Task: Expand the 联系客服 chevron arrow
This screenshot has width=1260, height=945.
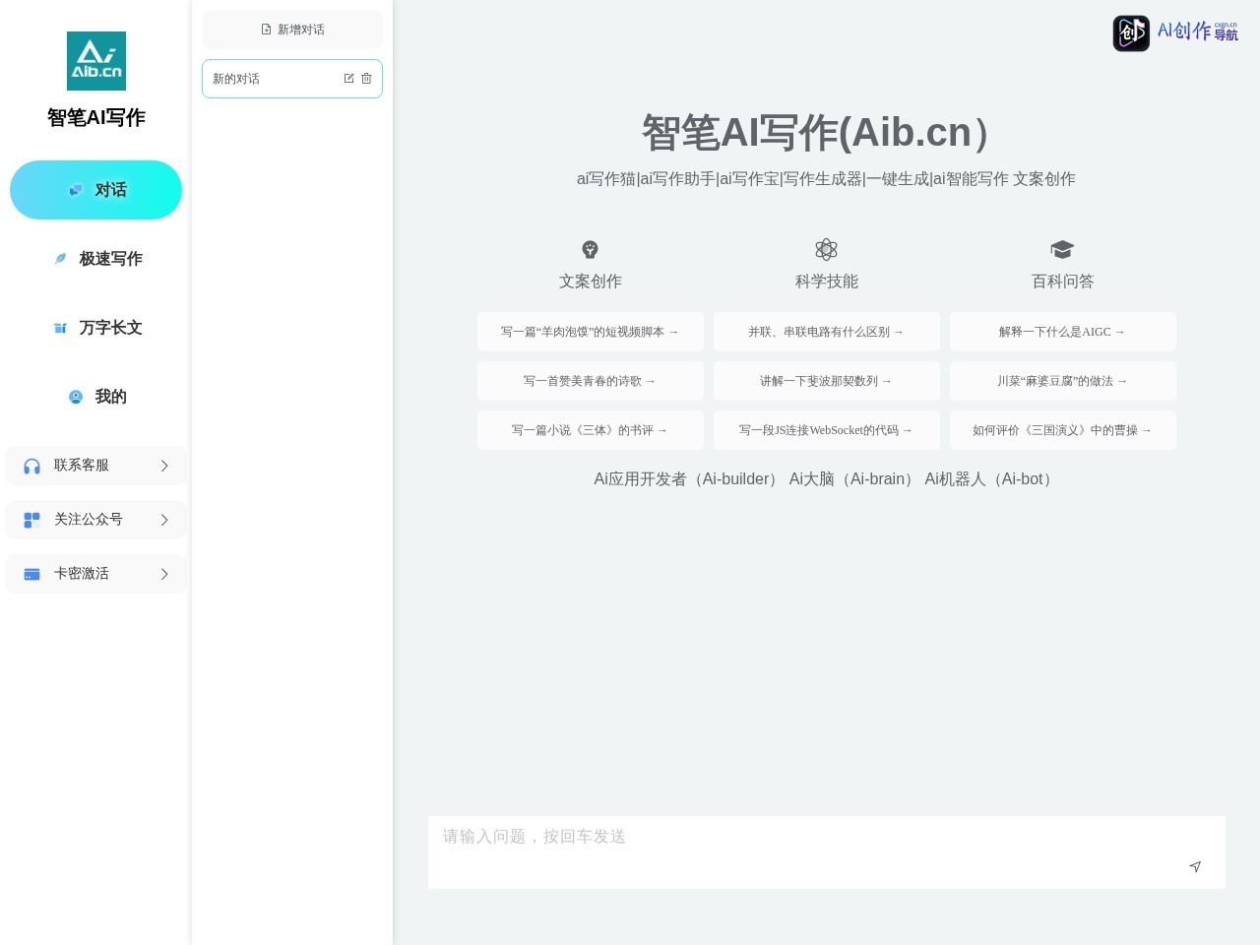Action: tap(164, 466)
